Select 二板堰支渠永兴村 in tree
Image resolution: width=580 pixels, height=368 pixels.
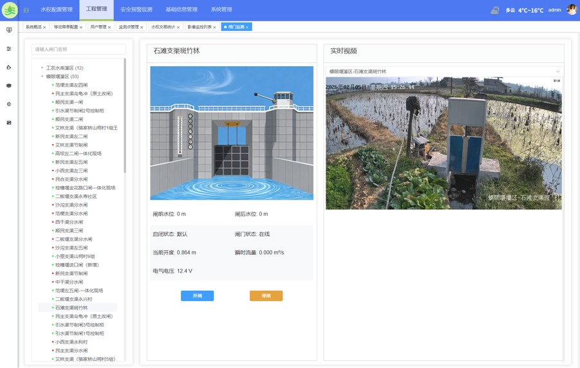73,299
